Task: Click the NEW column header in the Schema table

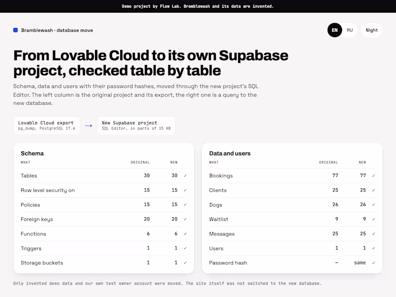Action: point(174,162)
